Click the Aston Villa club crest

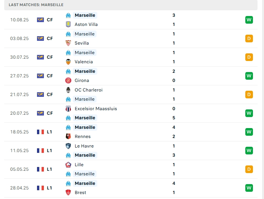click(x=68, y=24)
